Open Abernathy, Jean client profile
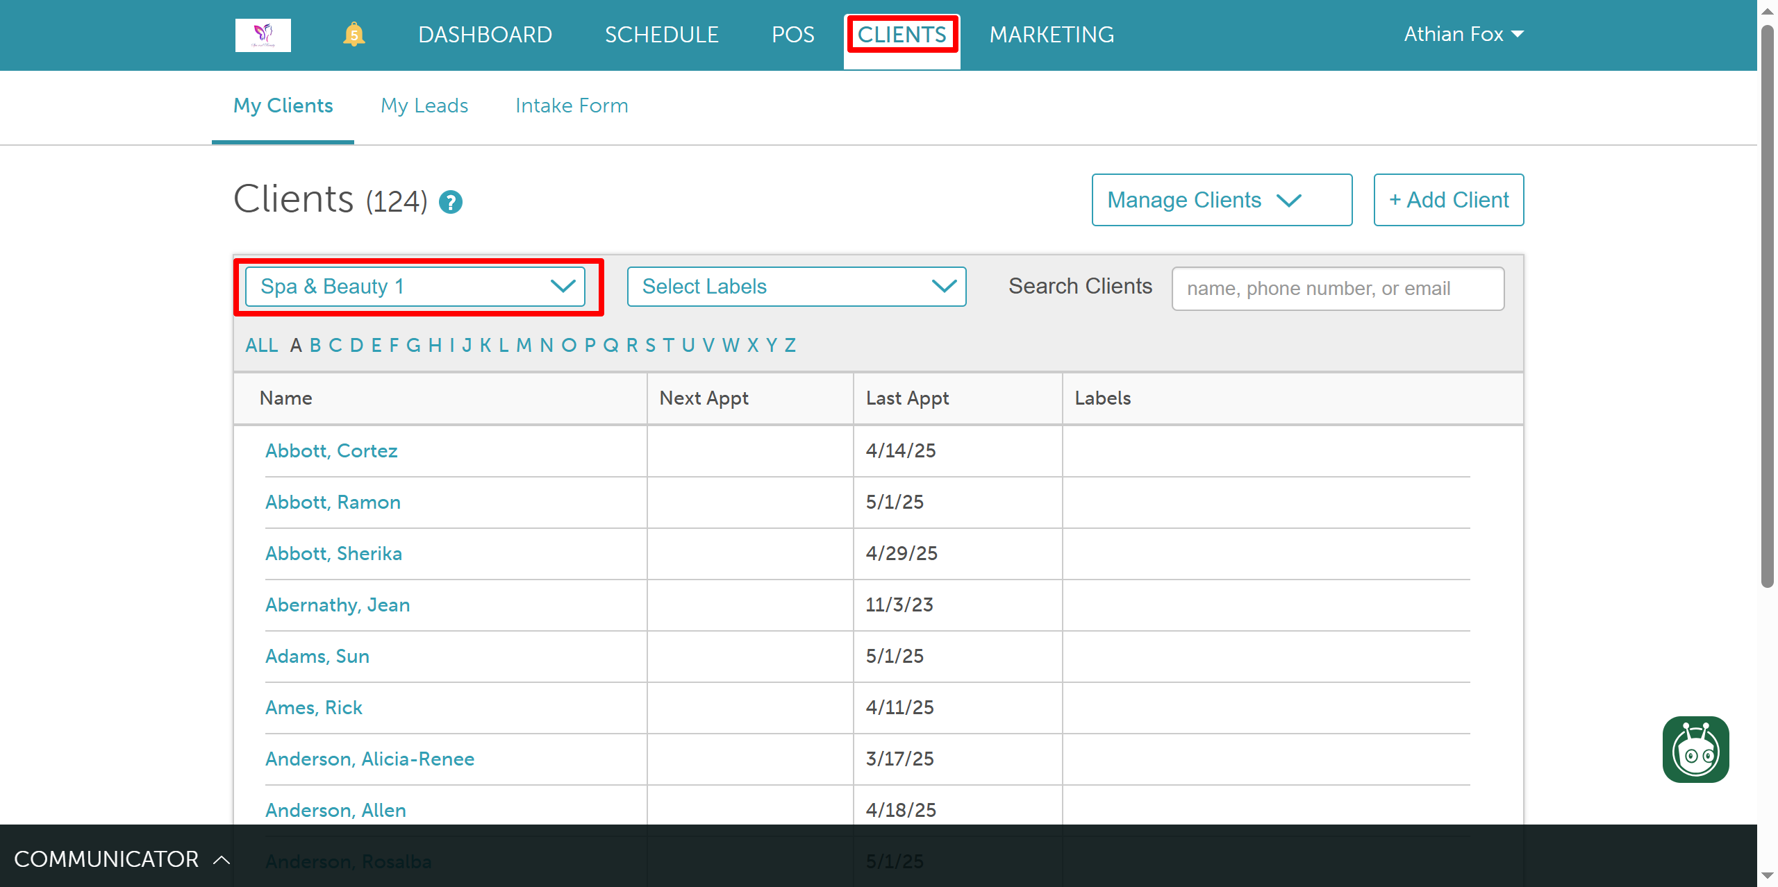1778x887 pixels. click(338, 605)
